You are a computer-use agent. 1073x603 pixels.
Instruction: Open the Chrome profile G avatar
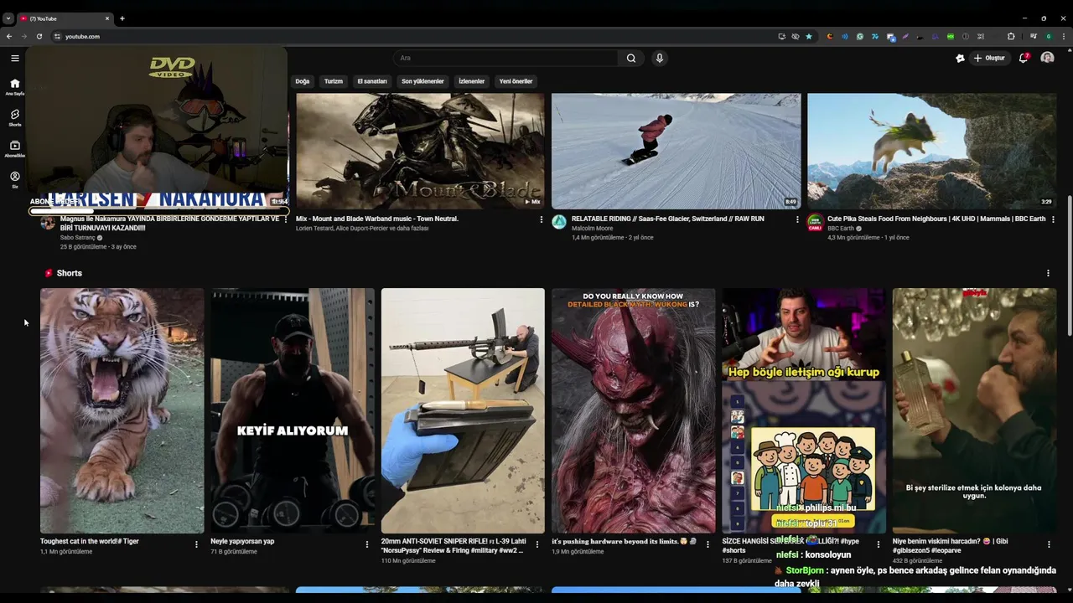tap(1049, 36)
